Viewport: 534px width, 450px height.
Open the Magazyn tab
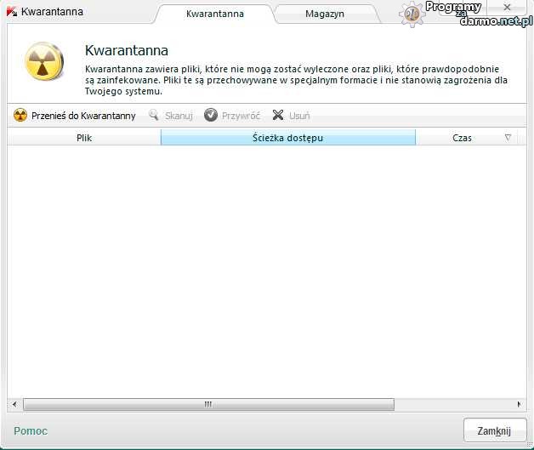pos(324,14)
